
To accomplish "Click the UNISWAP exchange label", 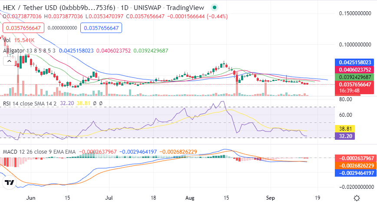I will pyautogui.click(x=147, y=8).
